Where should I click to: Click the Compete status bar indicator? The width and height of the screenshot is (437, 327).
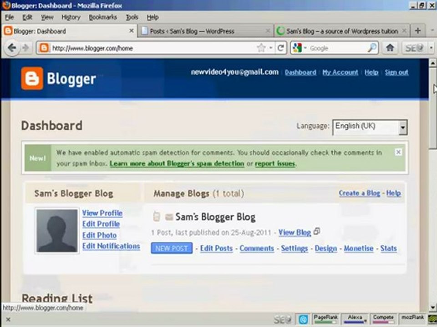pyautogui.click(x=383, y=319)
